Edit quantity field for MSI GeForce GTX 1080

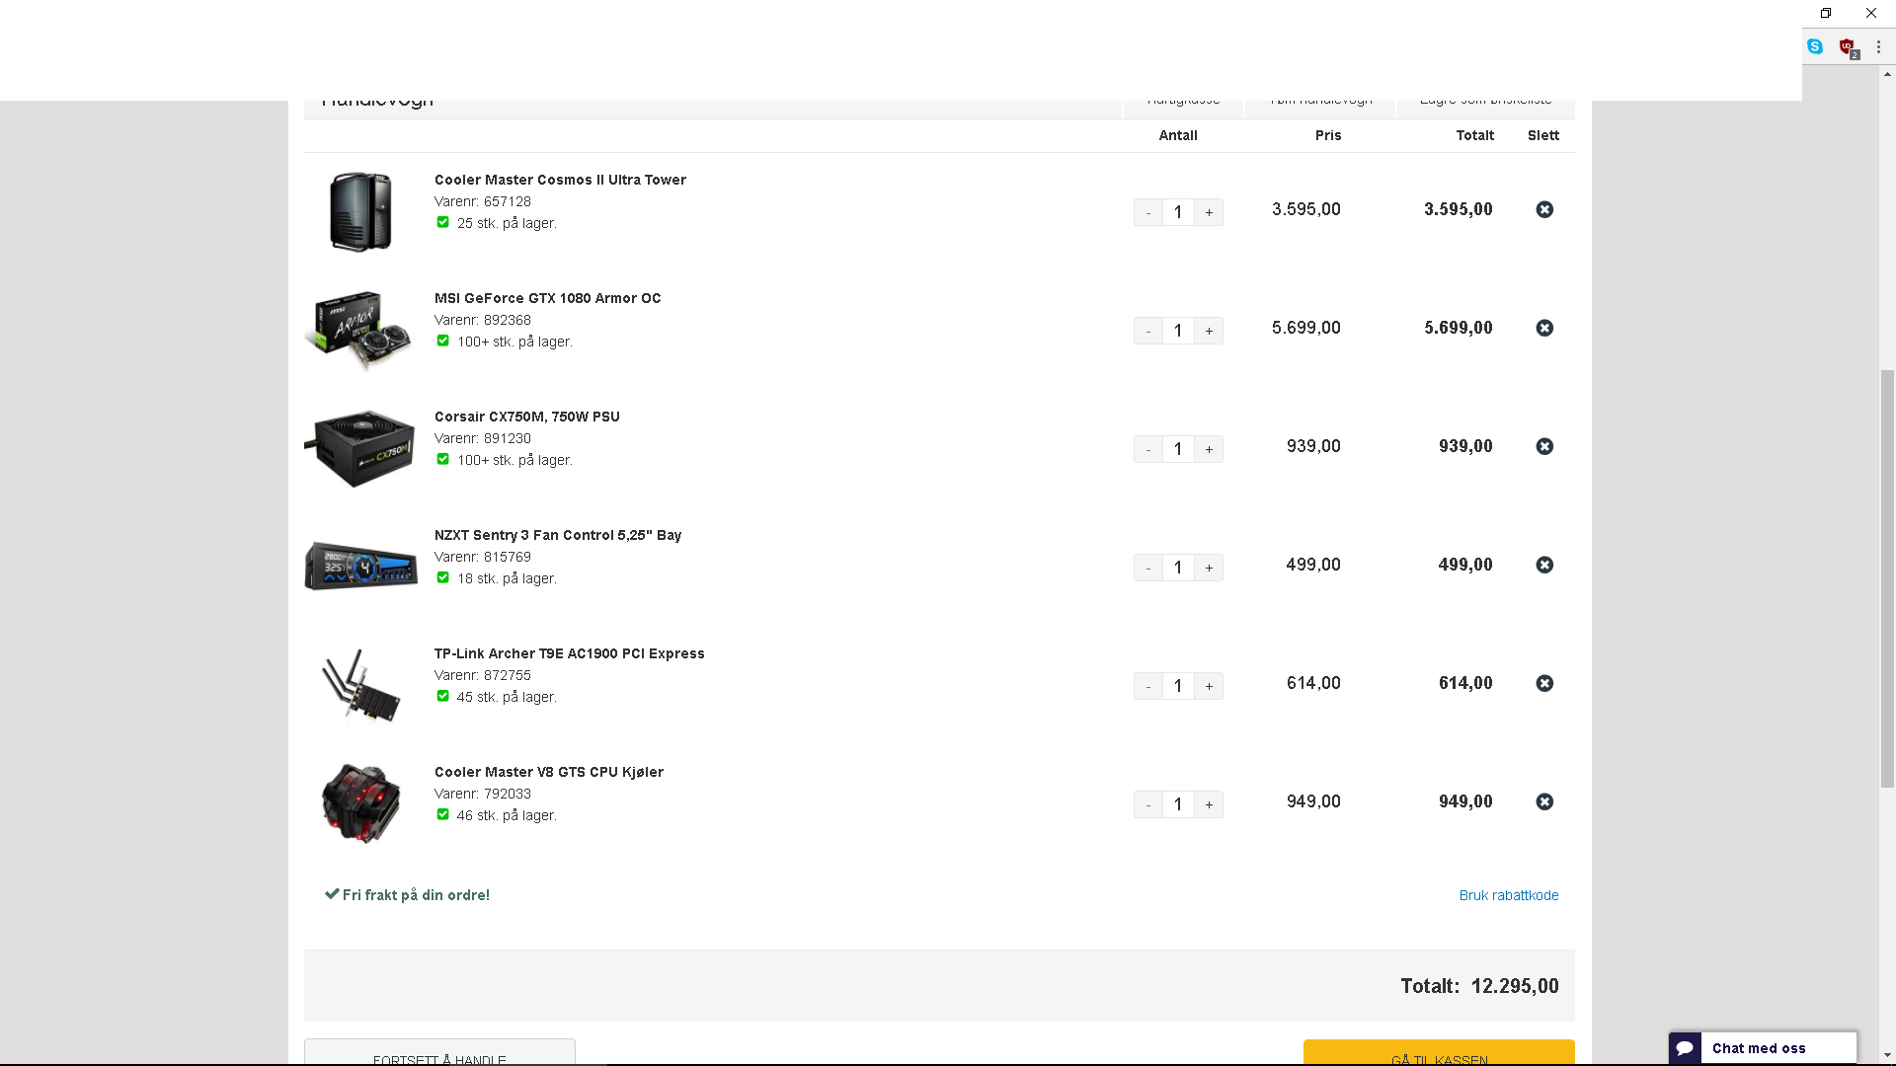(x=1178, y=331)
